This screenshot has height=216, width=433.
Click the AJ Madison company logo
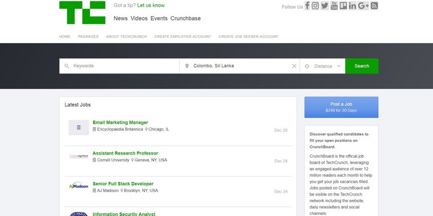(78, 186)
